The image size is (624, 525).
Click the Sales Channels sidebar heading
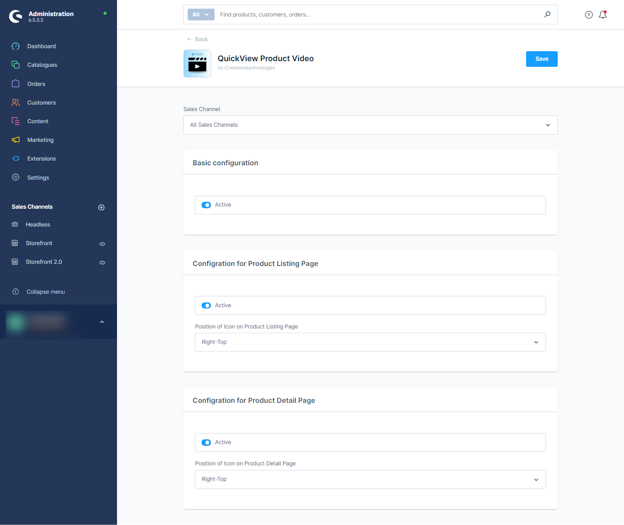[32, 207]
